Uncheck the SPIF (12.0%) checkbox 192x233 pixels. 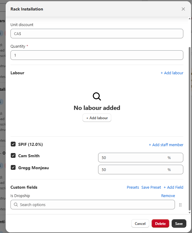(x=13, y=144)
